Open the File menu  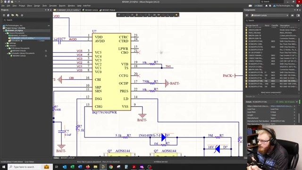pos(3,6)
